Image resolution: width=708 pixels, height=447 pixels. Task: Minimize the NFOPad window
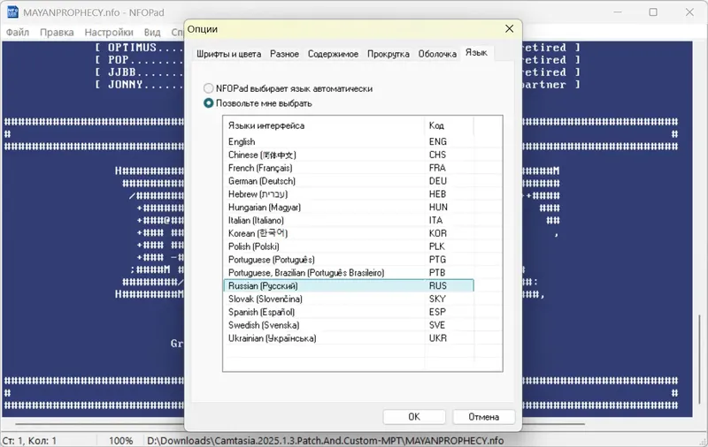coord(618,12)
